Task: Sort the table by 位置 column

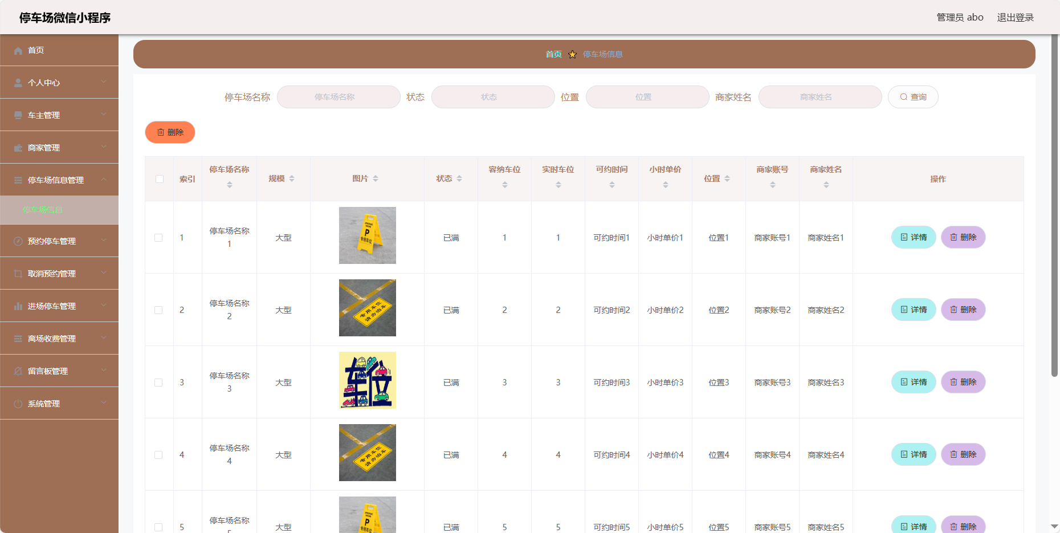Action: (x=727, y=179)
